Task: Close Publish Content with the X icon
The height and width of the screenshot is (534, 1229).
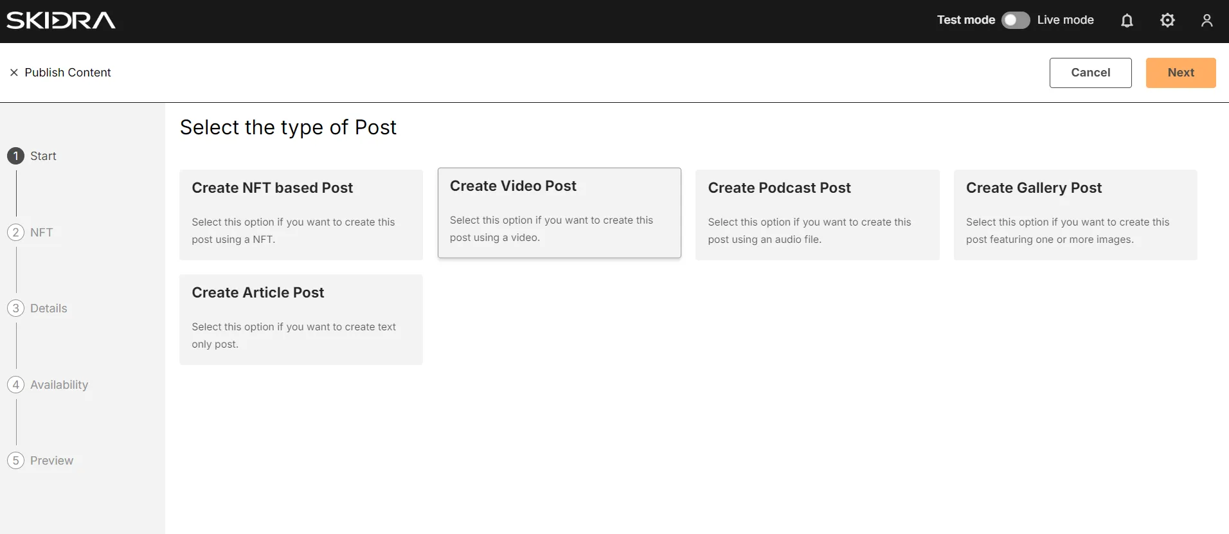Action: tap(13, 73)
